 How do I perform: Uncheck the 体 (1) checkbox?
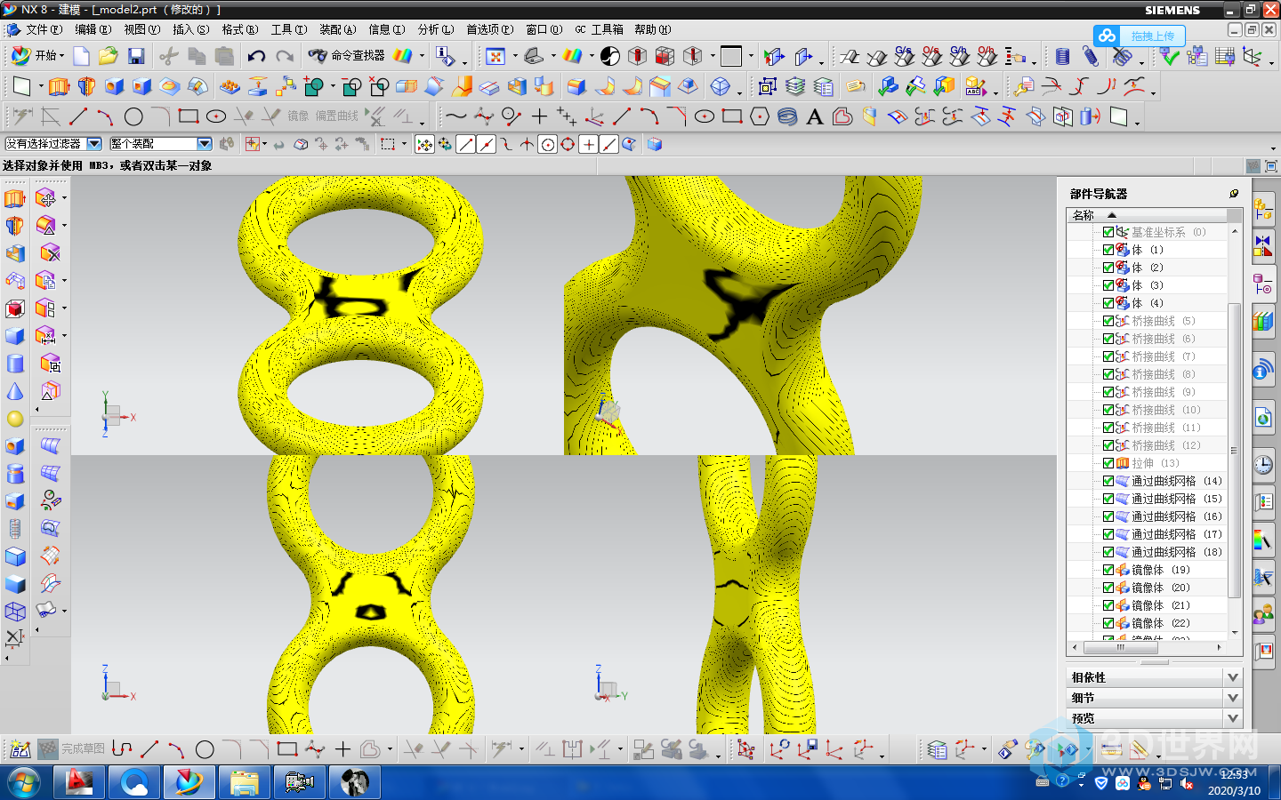[x=1108, y=250]
